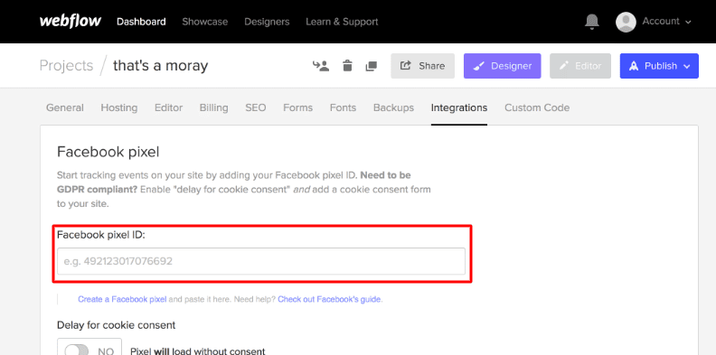Delete project with the trash icon

347,66
